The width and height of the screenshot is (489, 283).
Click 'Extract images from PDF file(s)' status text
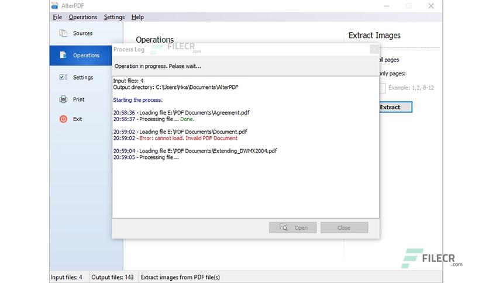point(180,277)
